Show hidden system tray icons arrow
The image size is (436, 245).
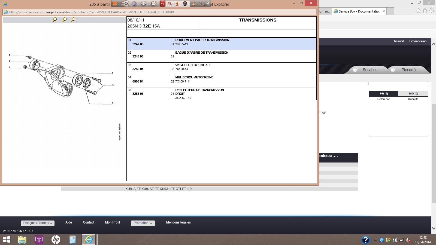[x=375, y=240]
